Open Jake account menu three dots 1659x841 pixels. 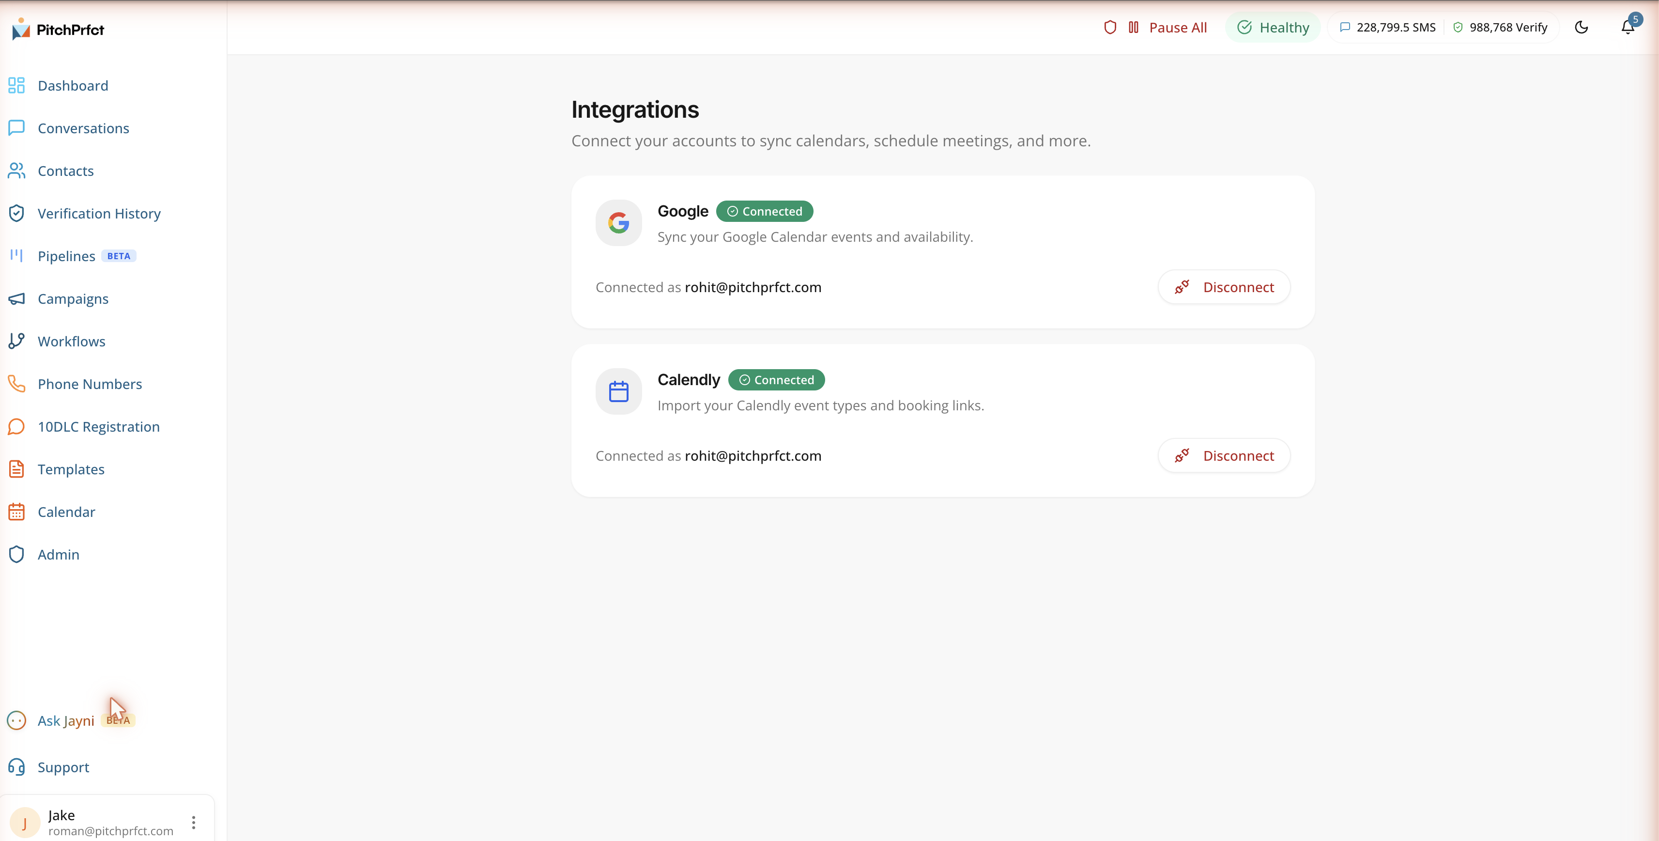193,822
